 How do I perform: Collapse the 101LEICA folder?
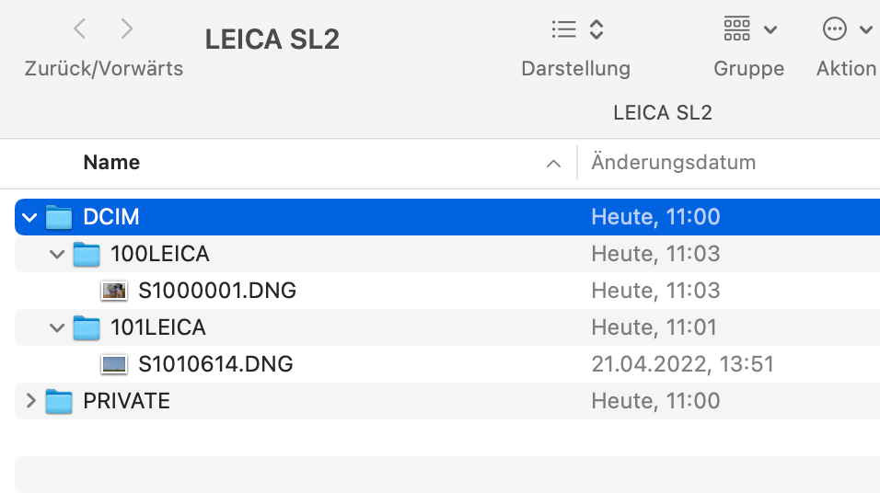[x=57, y=328]
